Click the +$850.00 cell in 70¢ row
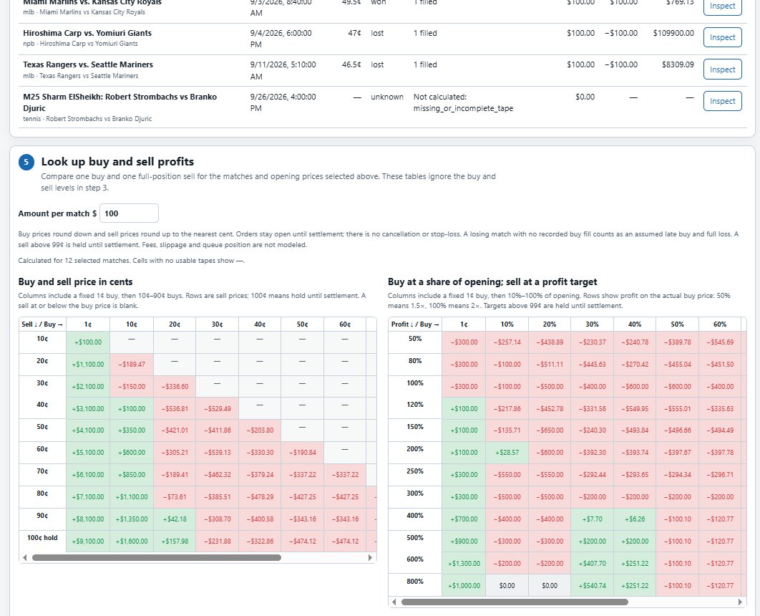 pyautogui.click(x=132, y=475)
